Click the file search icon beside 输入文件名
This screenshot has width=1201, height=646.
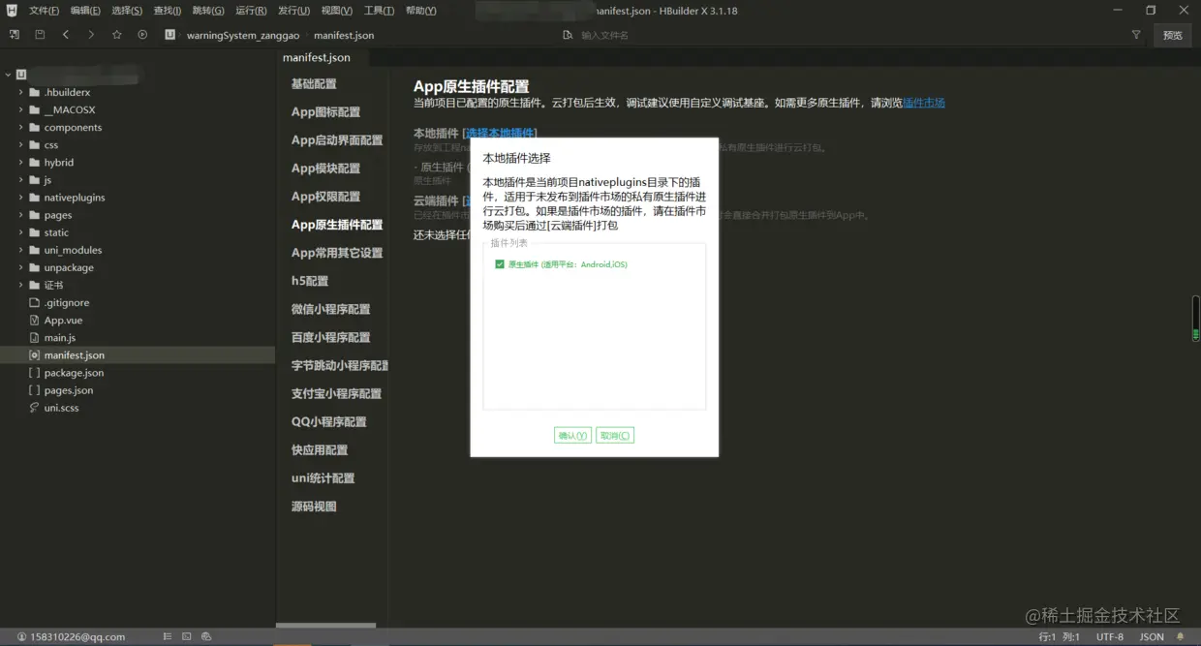coord(569,35)
